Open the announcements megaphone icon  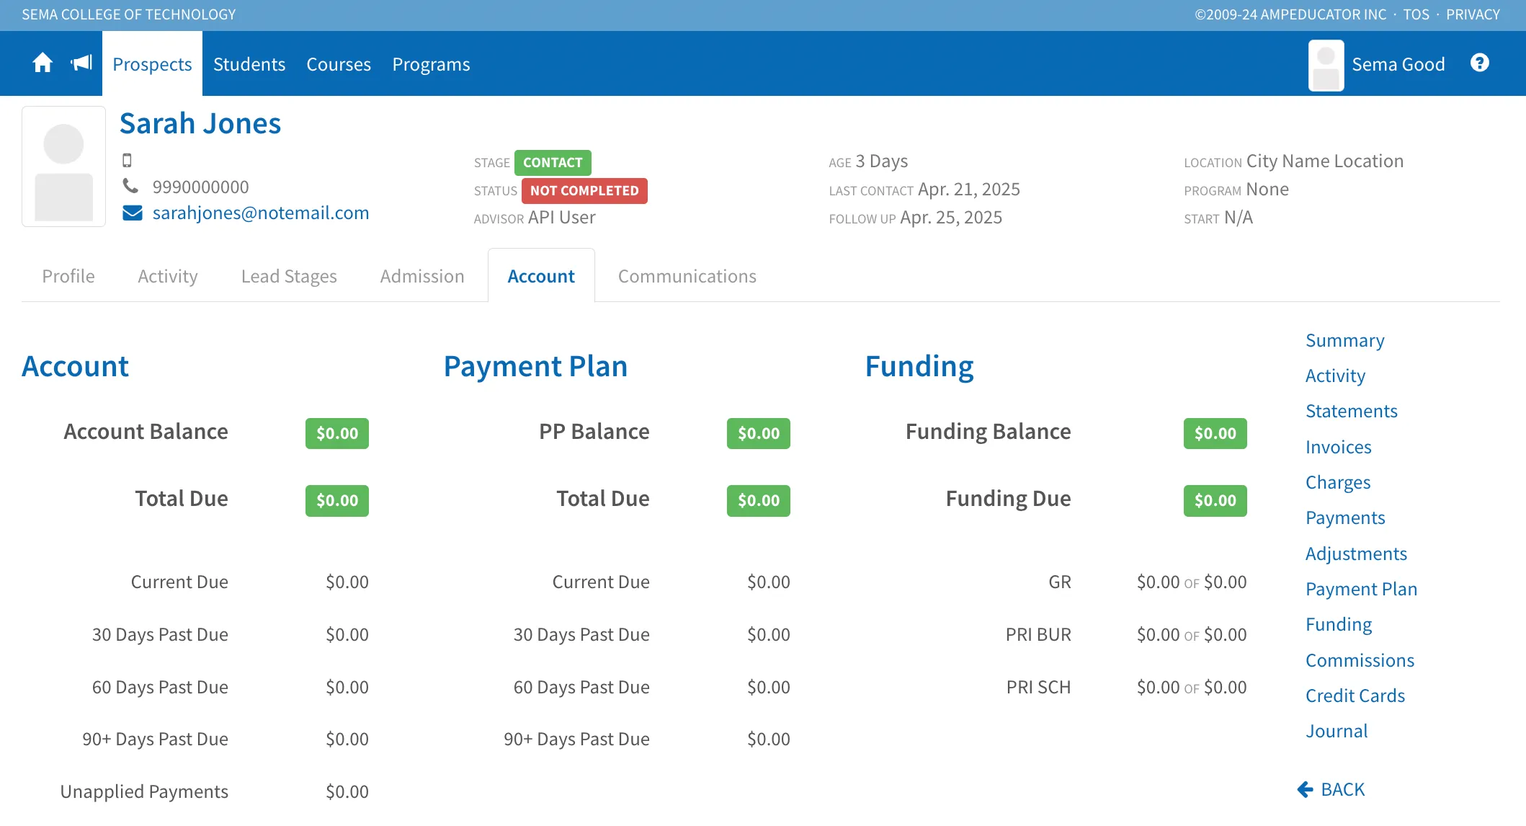click(x=81, y=63)
